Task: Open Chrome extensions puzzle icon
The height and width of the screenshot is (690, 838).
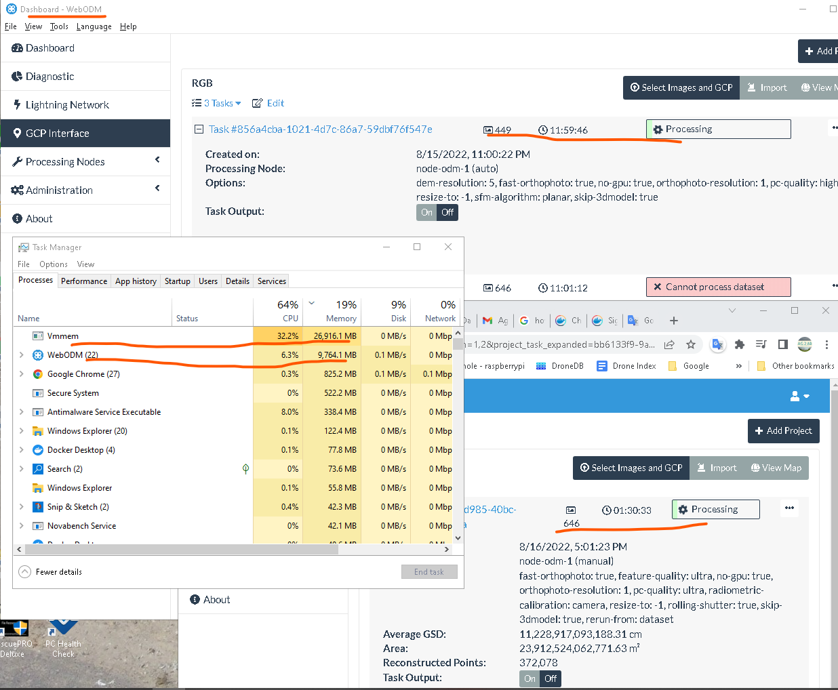Action: tap(740, 344)
